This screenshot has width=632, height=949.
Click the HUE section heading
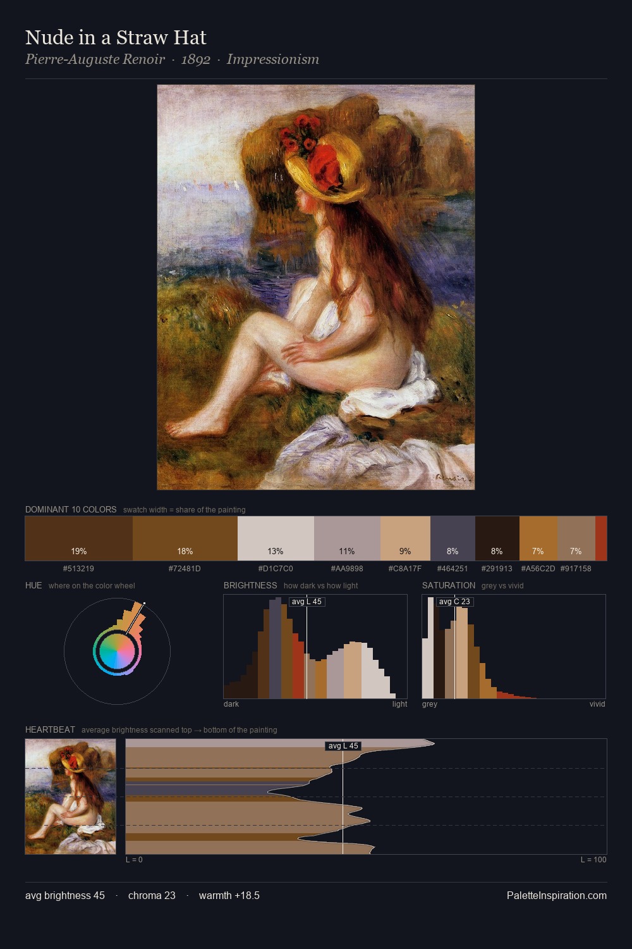click(x=33, y=585)
